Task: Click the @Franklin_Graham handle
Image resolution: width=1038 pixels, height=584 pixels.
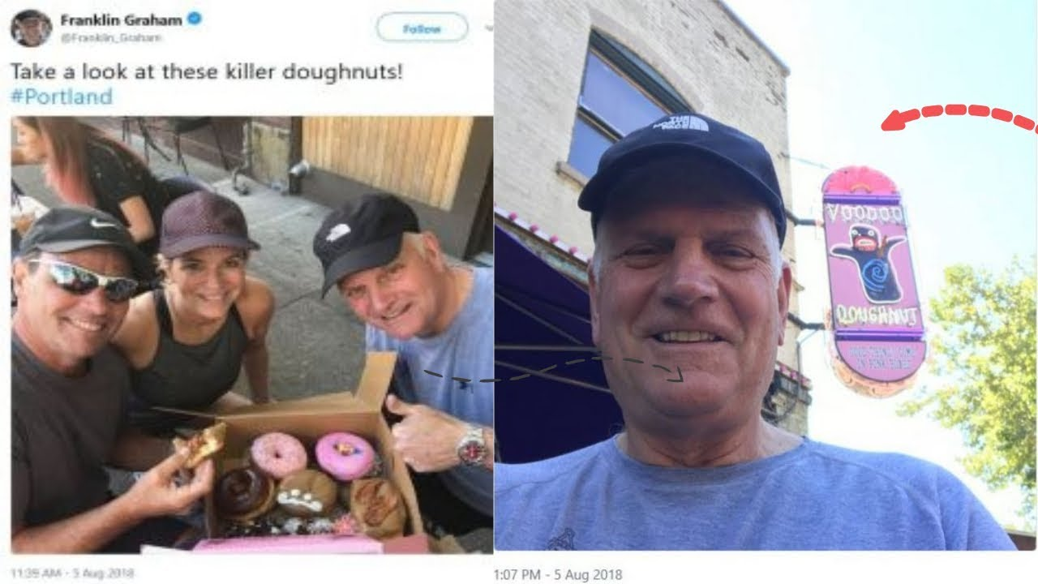Action: 110,37
